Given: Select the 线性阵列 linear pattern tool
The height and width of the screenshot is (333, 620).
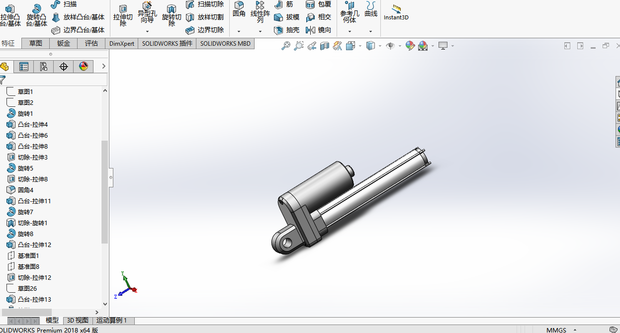Looking at the screenshot, I should [x=260, y=12].
